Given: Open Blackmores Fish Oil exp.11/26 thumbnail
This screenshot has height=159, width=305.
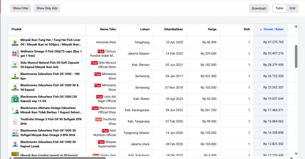Looking at the screenshot, I should coord(15,99).
